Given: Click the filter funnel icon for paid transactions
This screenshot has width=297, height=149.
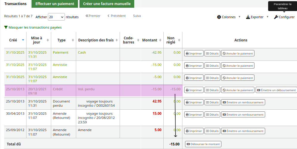Looking at the screenshot, I should [x=6, y=27].
